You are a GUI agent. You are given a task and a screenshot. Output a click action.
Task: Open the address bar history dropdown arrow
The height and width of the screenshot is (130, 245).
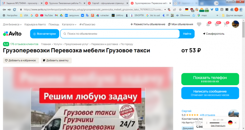[165, 10]
